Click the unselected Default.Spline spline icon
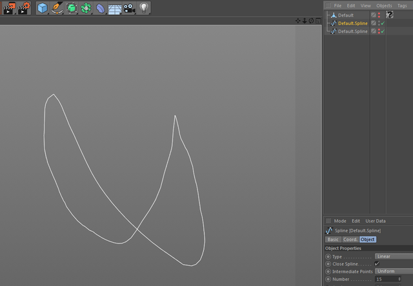The width and height of the screenshot is (413, 286). (334, 31)
